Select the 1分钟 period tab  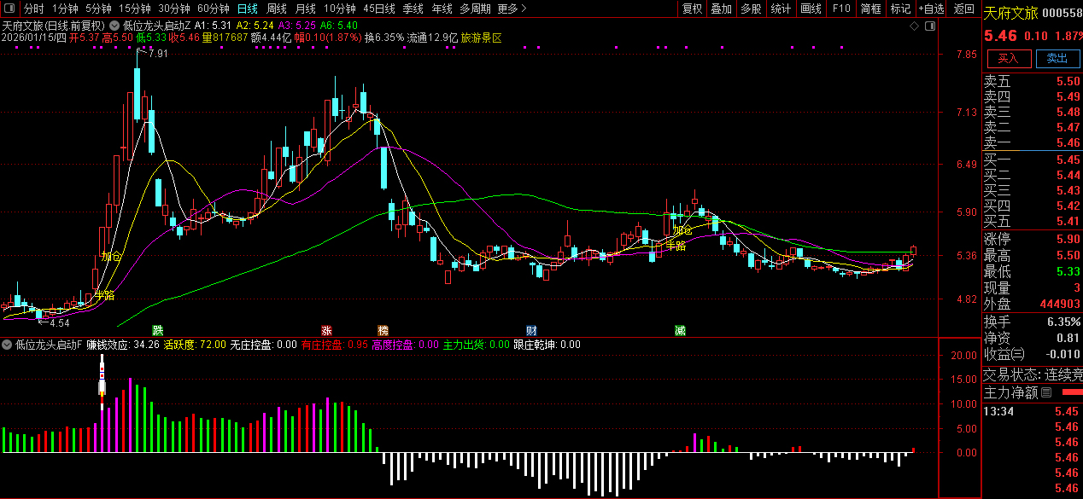65,9
